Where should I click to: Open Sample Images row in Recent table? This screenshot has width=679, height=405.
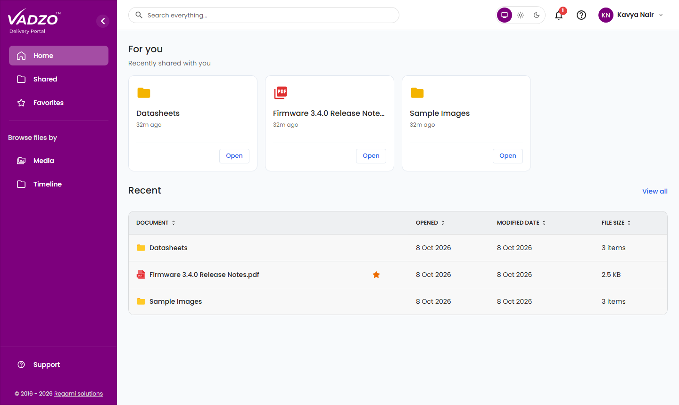(398, 301)
